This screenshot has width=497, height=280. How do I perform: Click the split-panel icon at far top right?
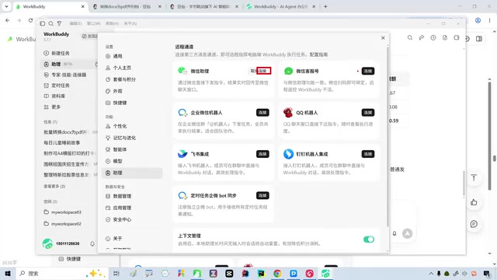pos(479,39)
